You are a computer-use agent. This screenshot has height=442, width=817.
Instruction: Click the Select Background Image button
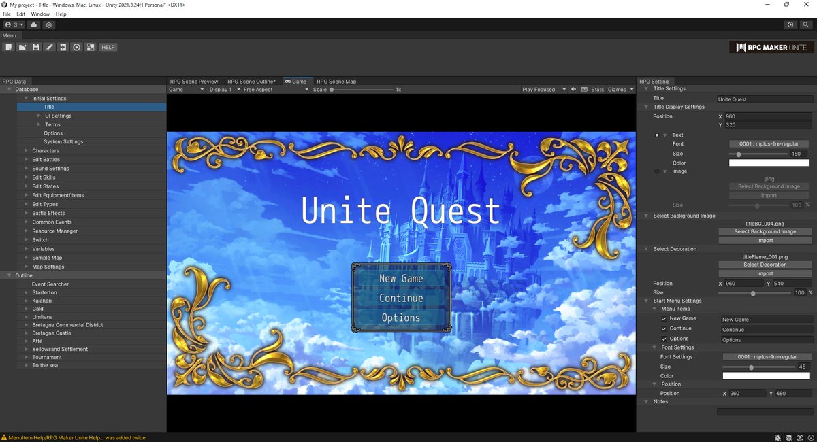tap(765, 231)
